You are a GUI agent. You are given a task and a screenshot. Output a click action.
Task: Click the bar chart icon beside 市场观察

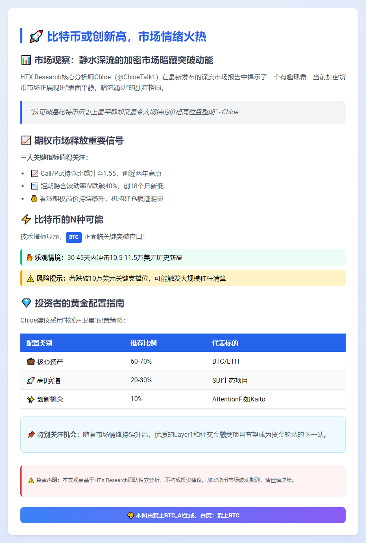(26, 60)
